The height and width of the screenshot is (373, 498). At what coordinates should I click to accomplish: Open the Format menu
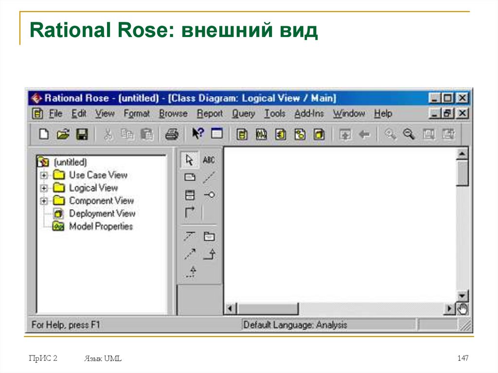(137, 114)
